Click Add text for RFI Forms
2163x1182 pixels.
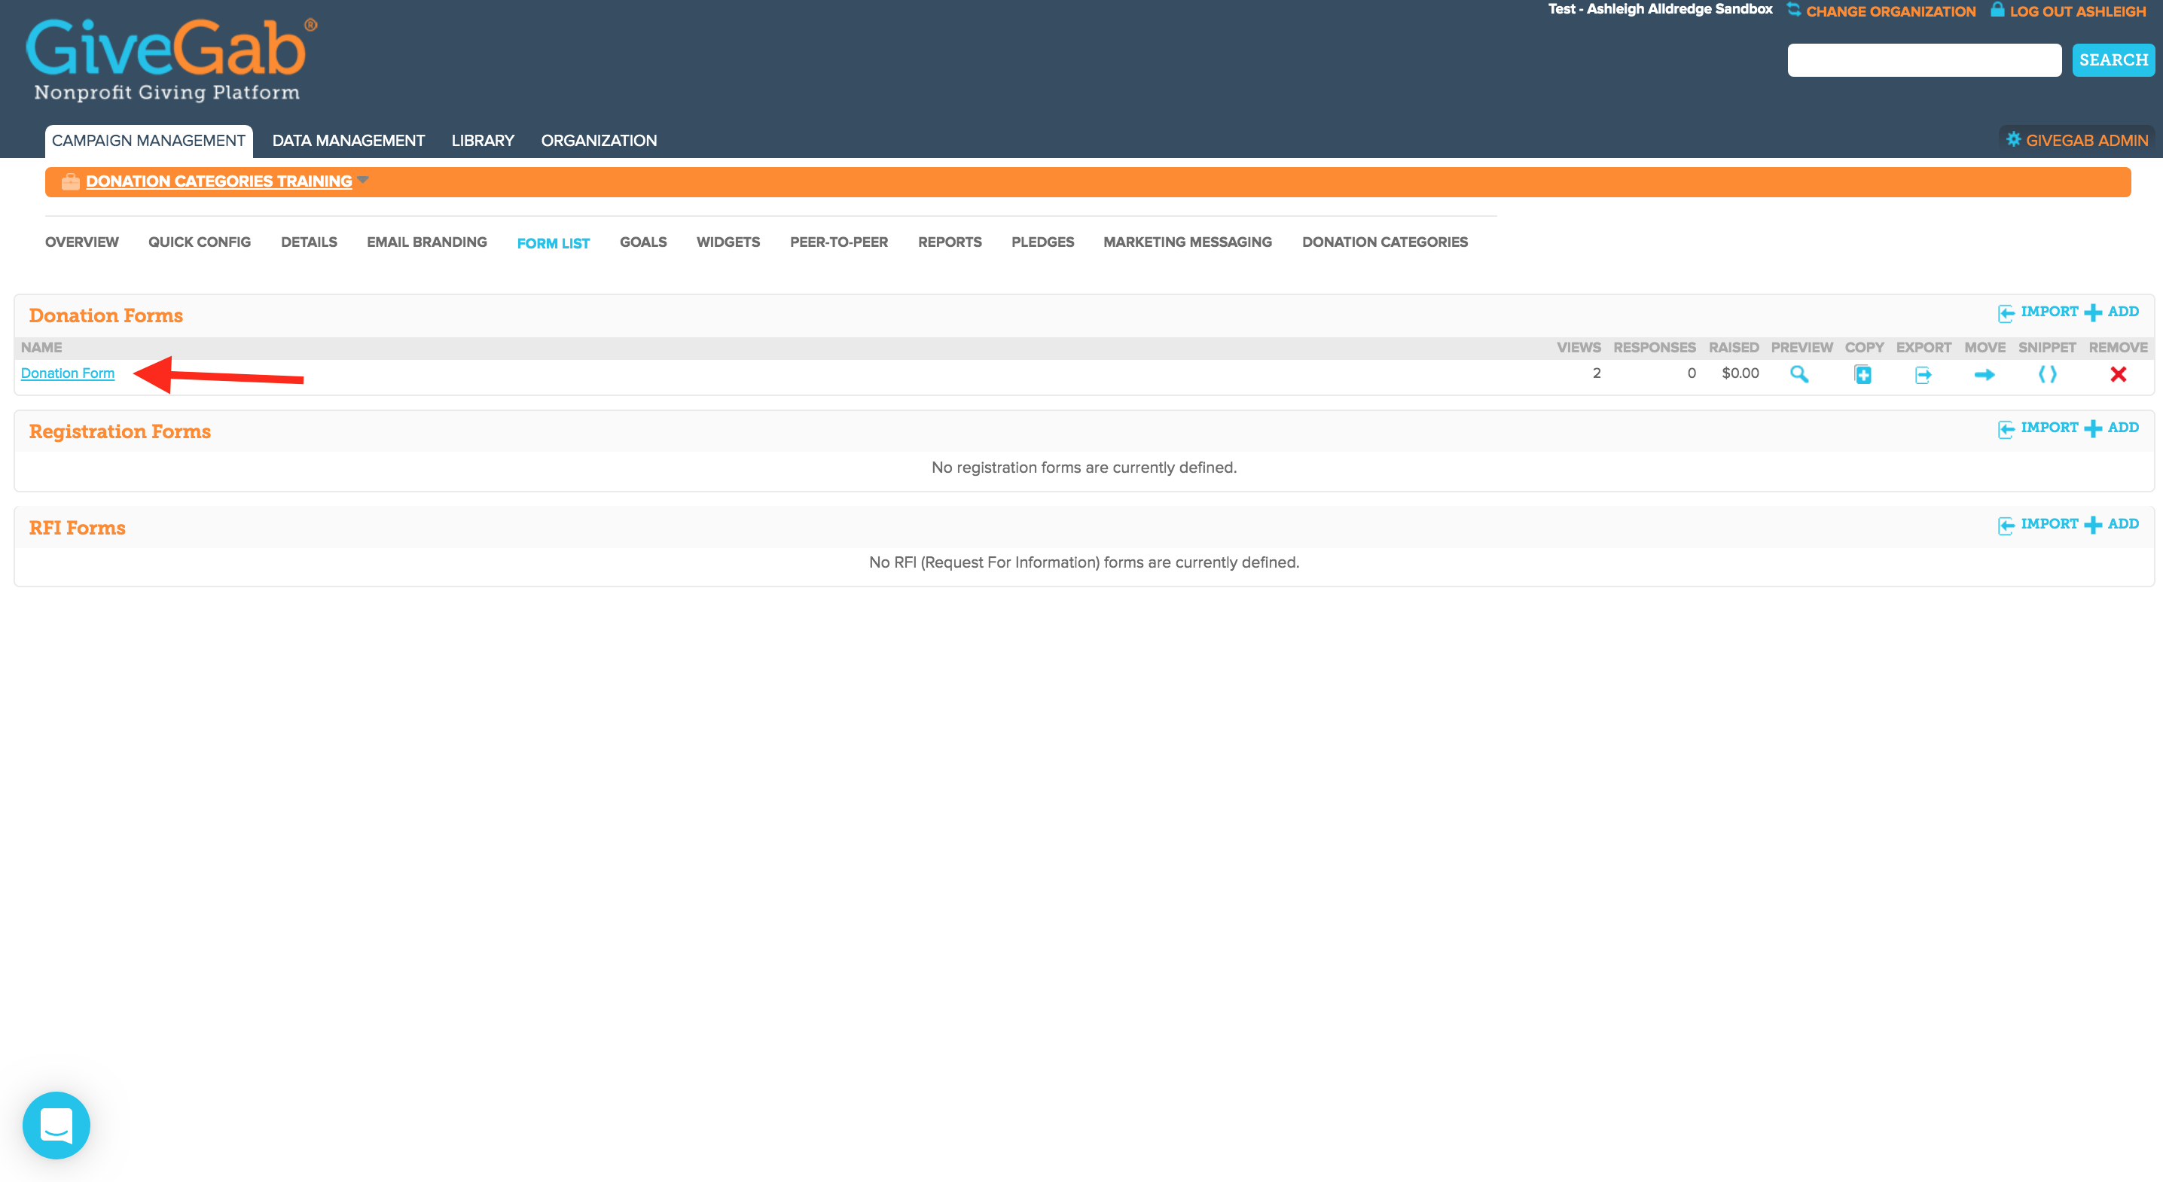click(x=2122, y=524)
